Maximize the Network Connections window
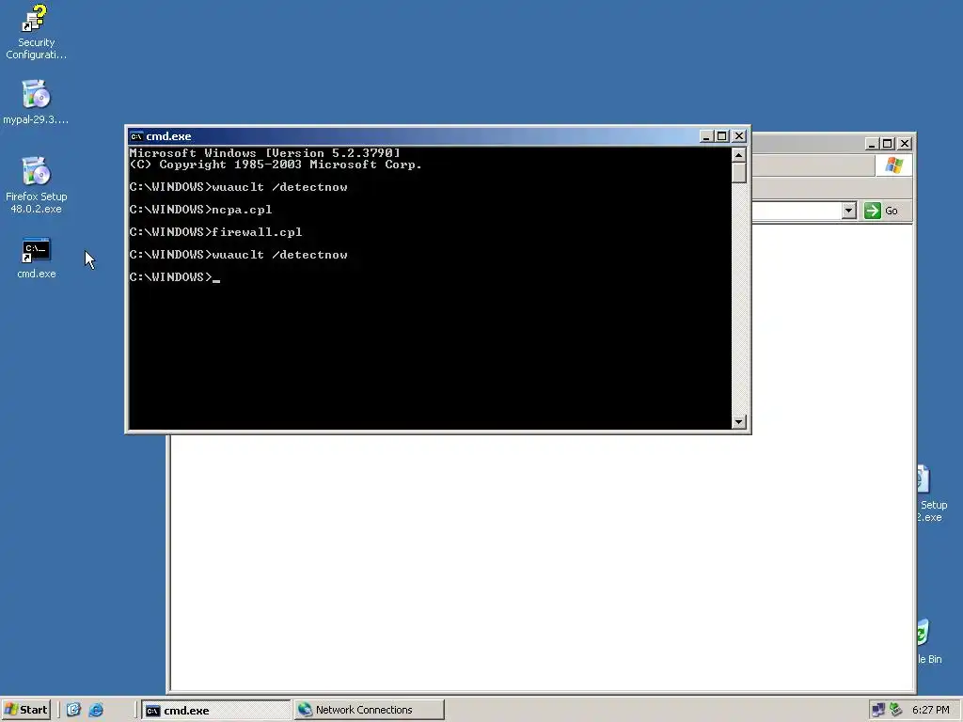 888,144
